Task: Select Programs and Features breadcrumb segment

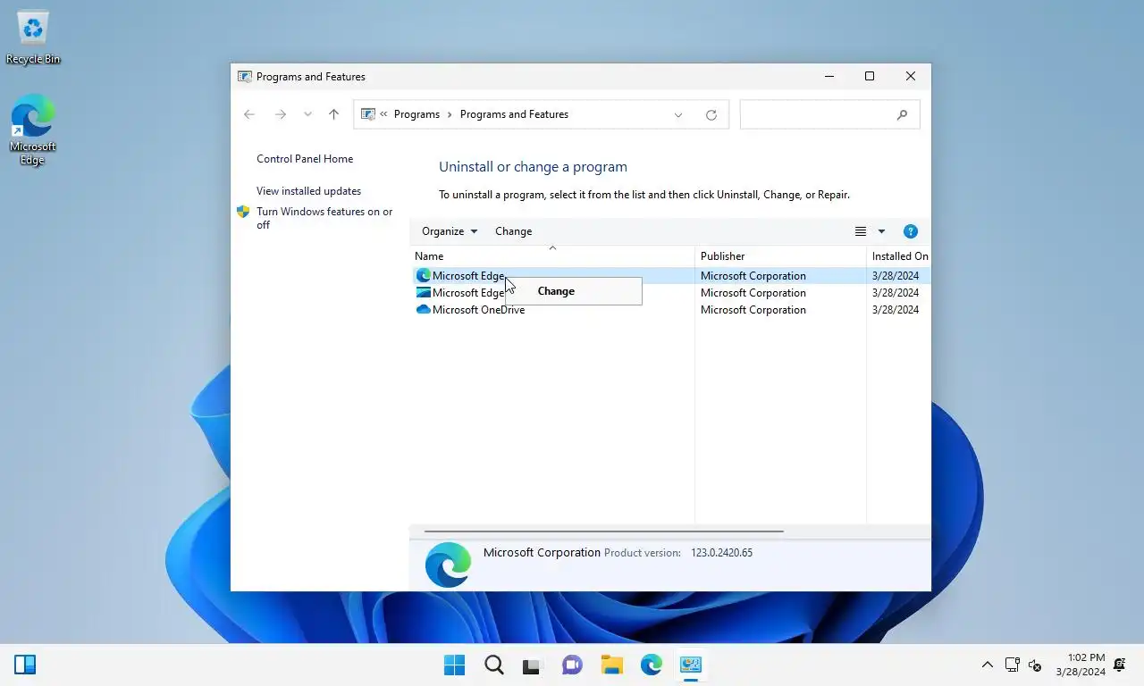Action: (514, 114)
